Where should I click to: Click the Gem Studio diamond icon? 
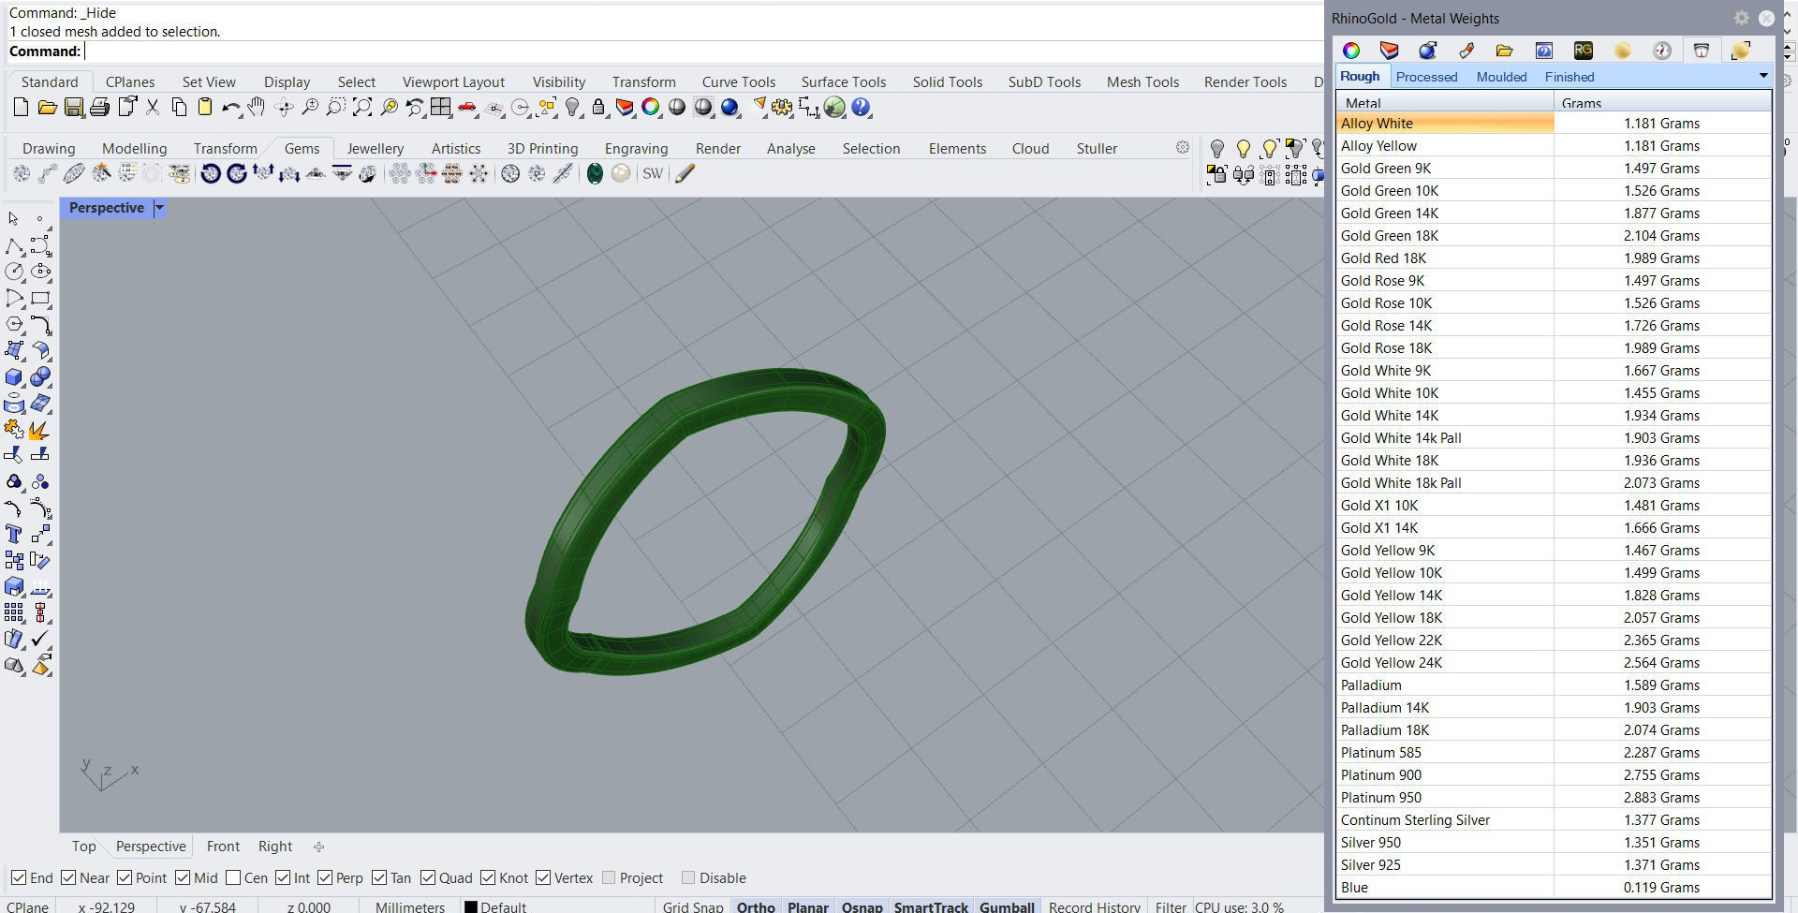[x=22, y=173]
